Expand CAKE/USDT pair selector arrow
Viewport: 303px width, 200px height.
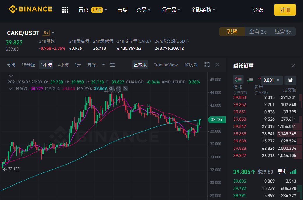pos(53,33)
